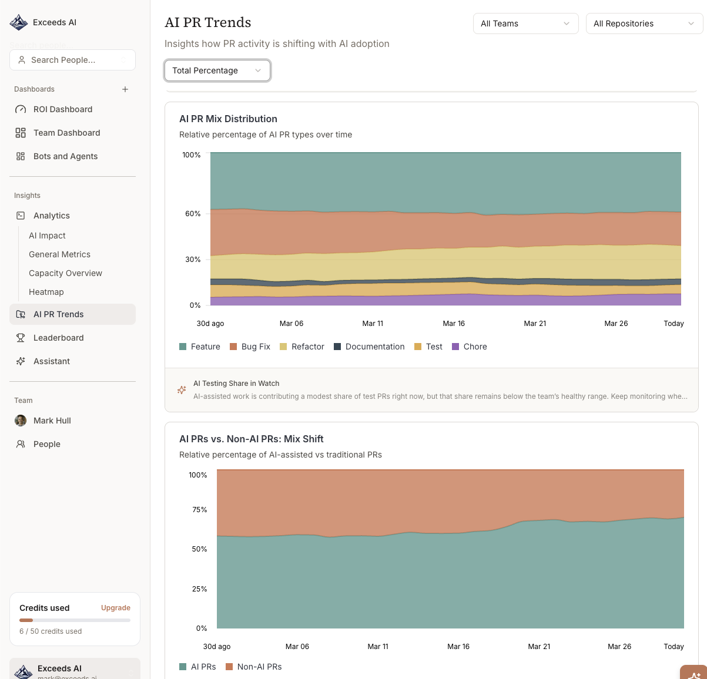The height and width of the screenshot is (679, 707).
Task: Go to the Leaderboard
Action: tap(73, 338)
